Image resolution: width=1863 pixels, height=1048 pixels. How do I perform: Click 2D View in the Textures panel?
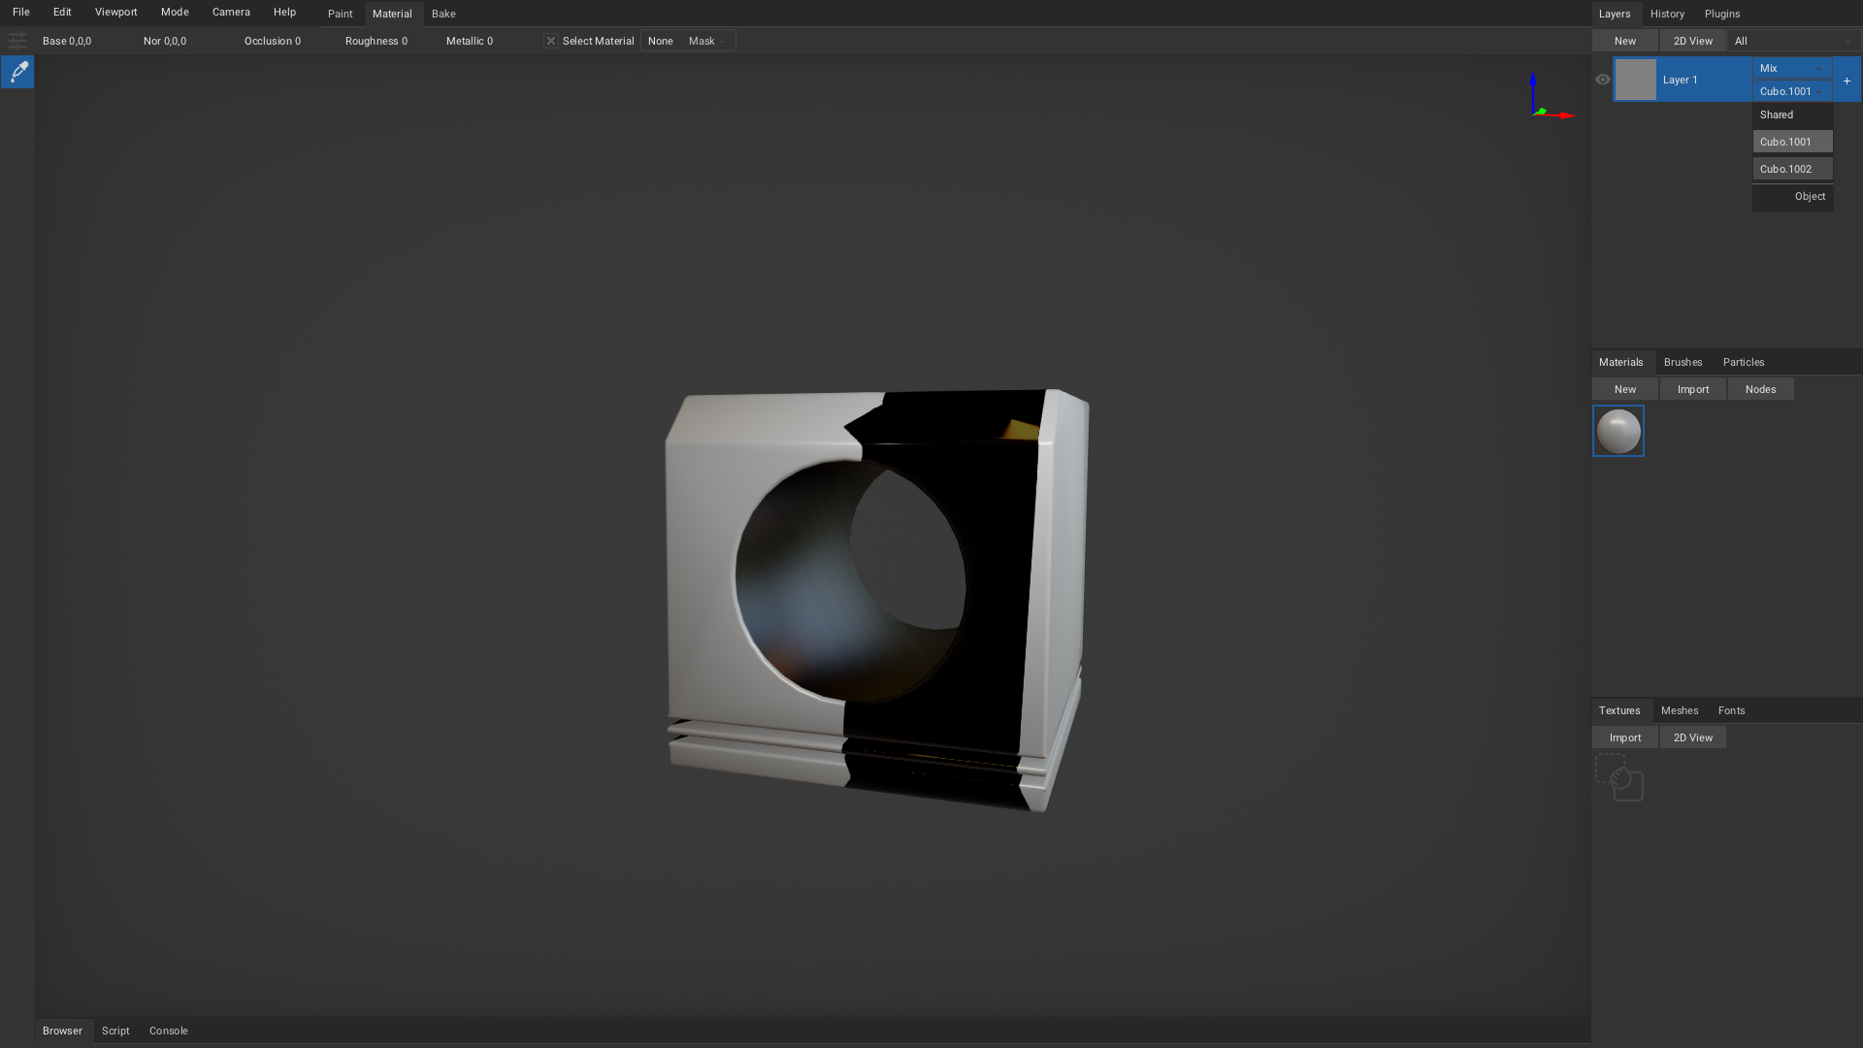click(x=1693, y=737)
